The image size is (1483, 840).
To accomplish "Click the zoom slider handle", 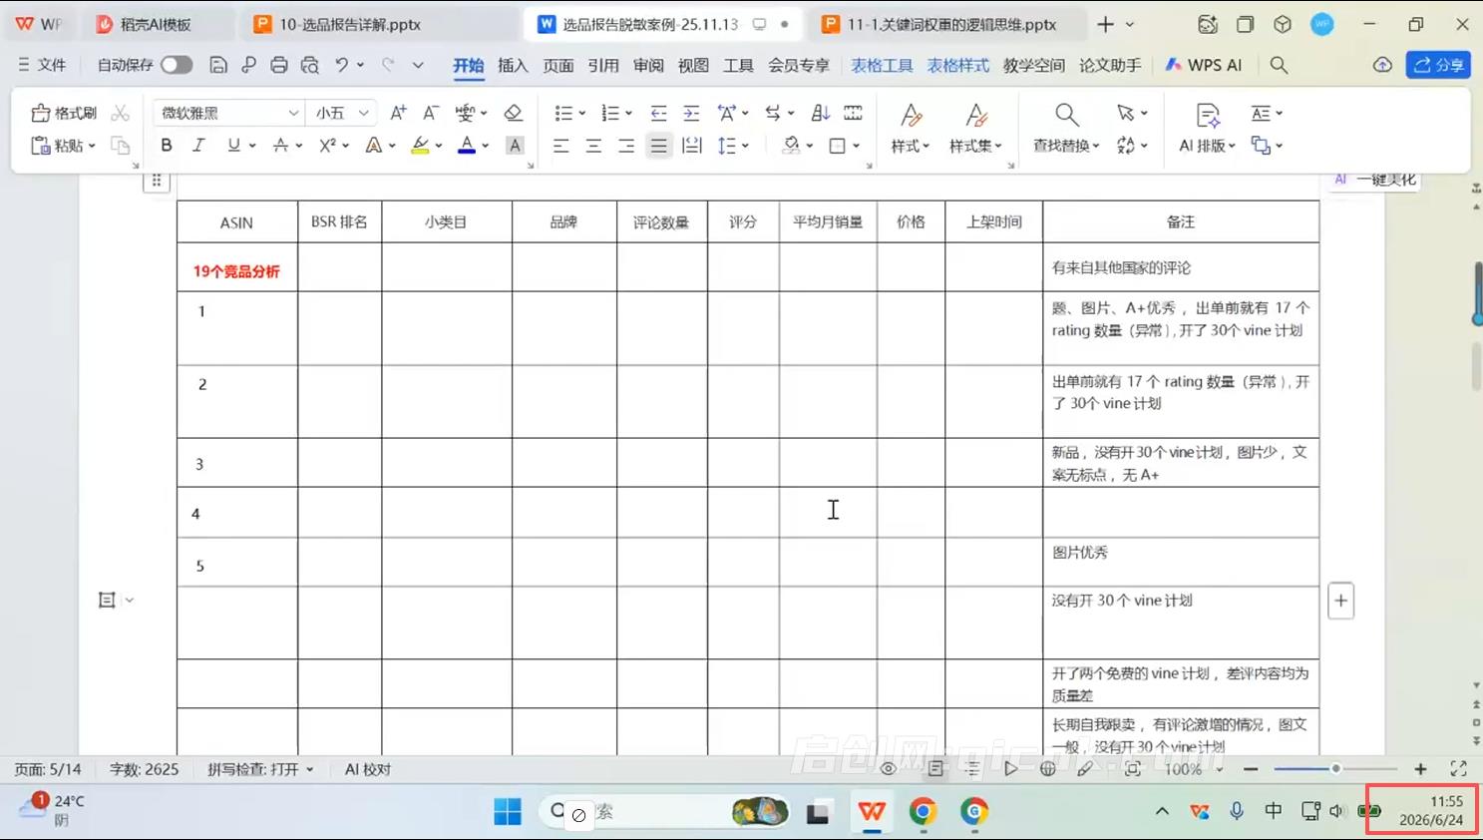I will pyautogui.click(x=1335, y=769).
